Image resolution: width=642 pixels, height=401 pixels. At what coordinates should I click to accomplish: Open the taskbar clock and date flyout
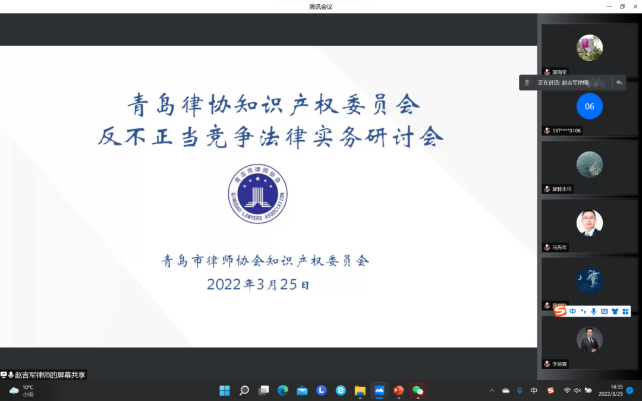coord(610,390)
